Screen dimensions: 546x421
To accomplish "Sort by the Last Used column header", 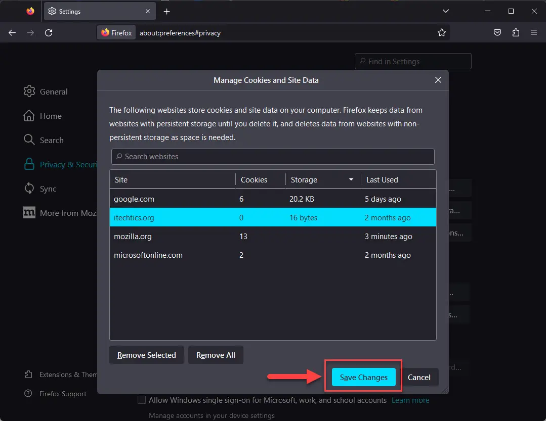I will [398, 180].
